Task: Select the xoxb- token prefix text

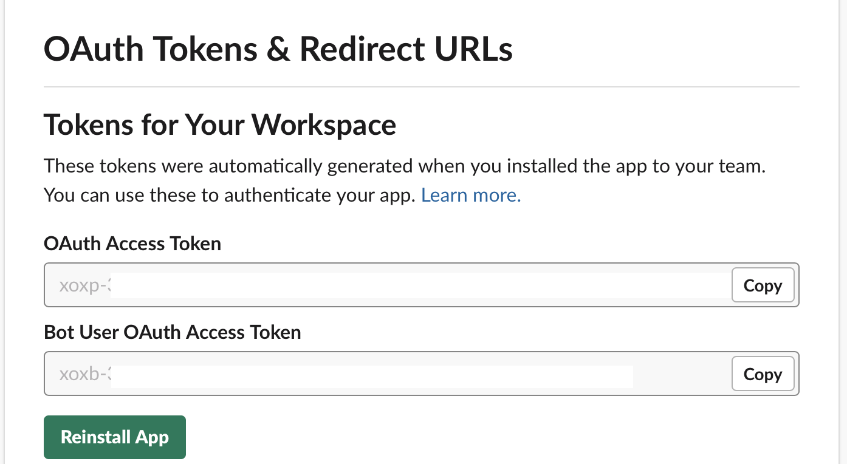Action: [84, 374]
